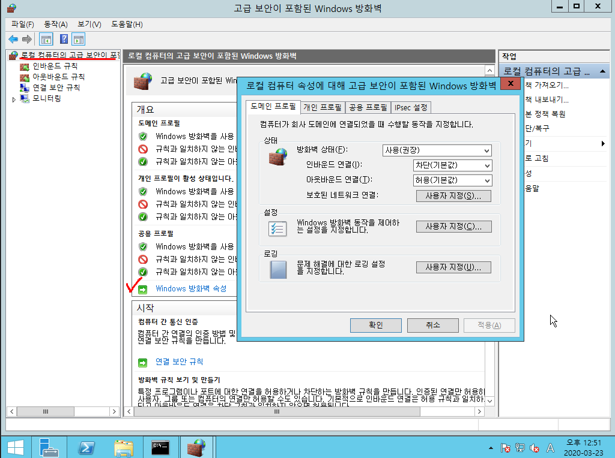The width and height of the screenshot is (615, 458).
Task: Open the 보기(V) menu
Action: point(89,24)
